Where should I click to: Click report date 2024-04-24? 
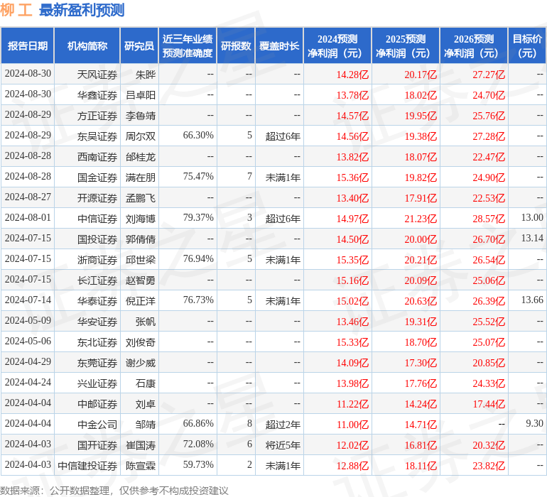pos(28,382)
